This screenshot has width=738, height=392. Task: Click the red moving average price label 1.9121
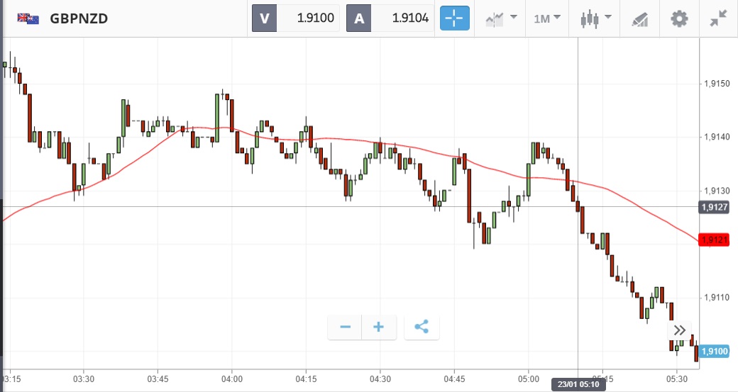[x=715, y=240]
